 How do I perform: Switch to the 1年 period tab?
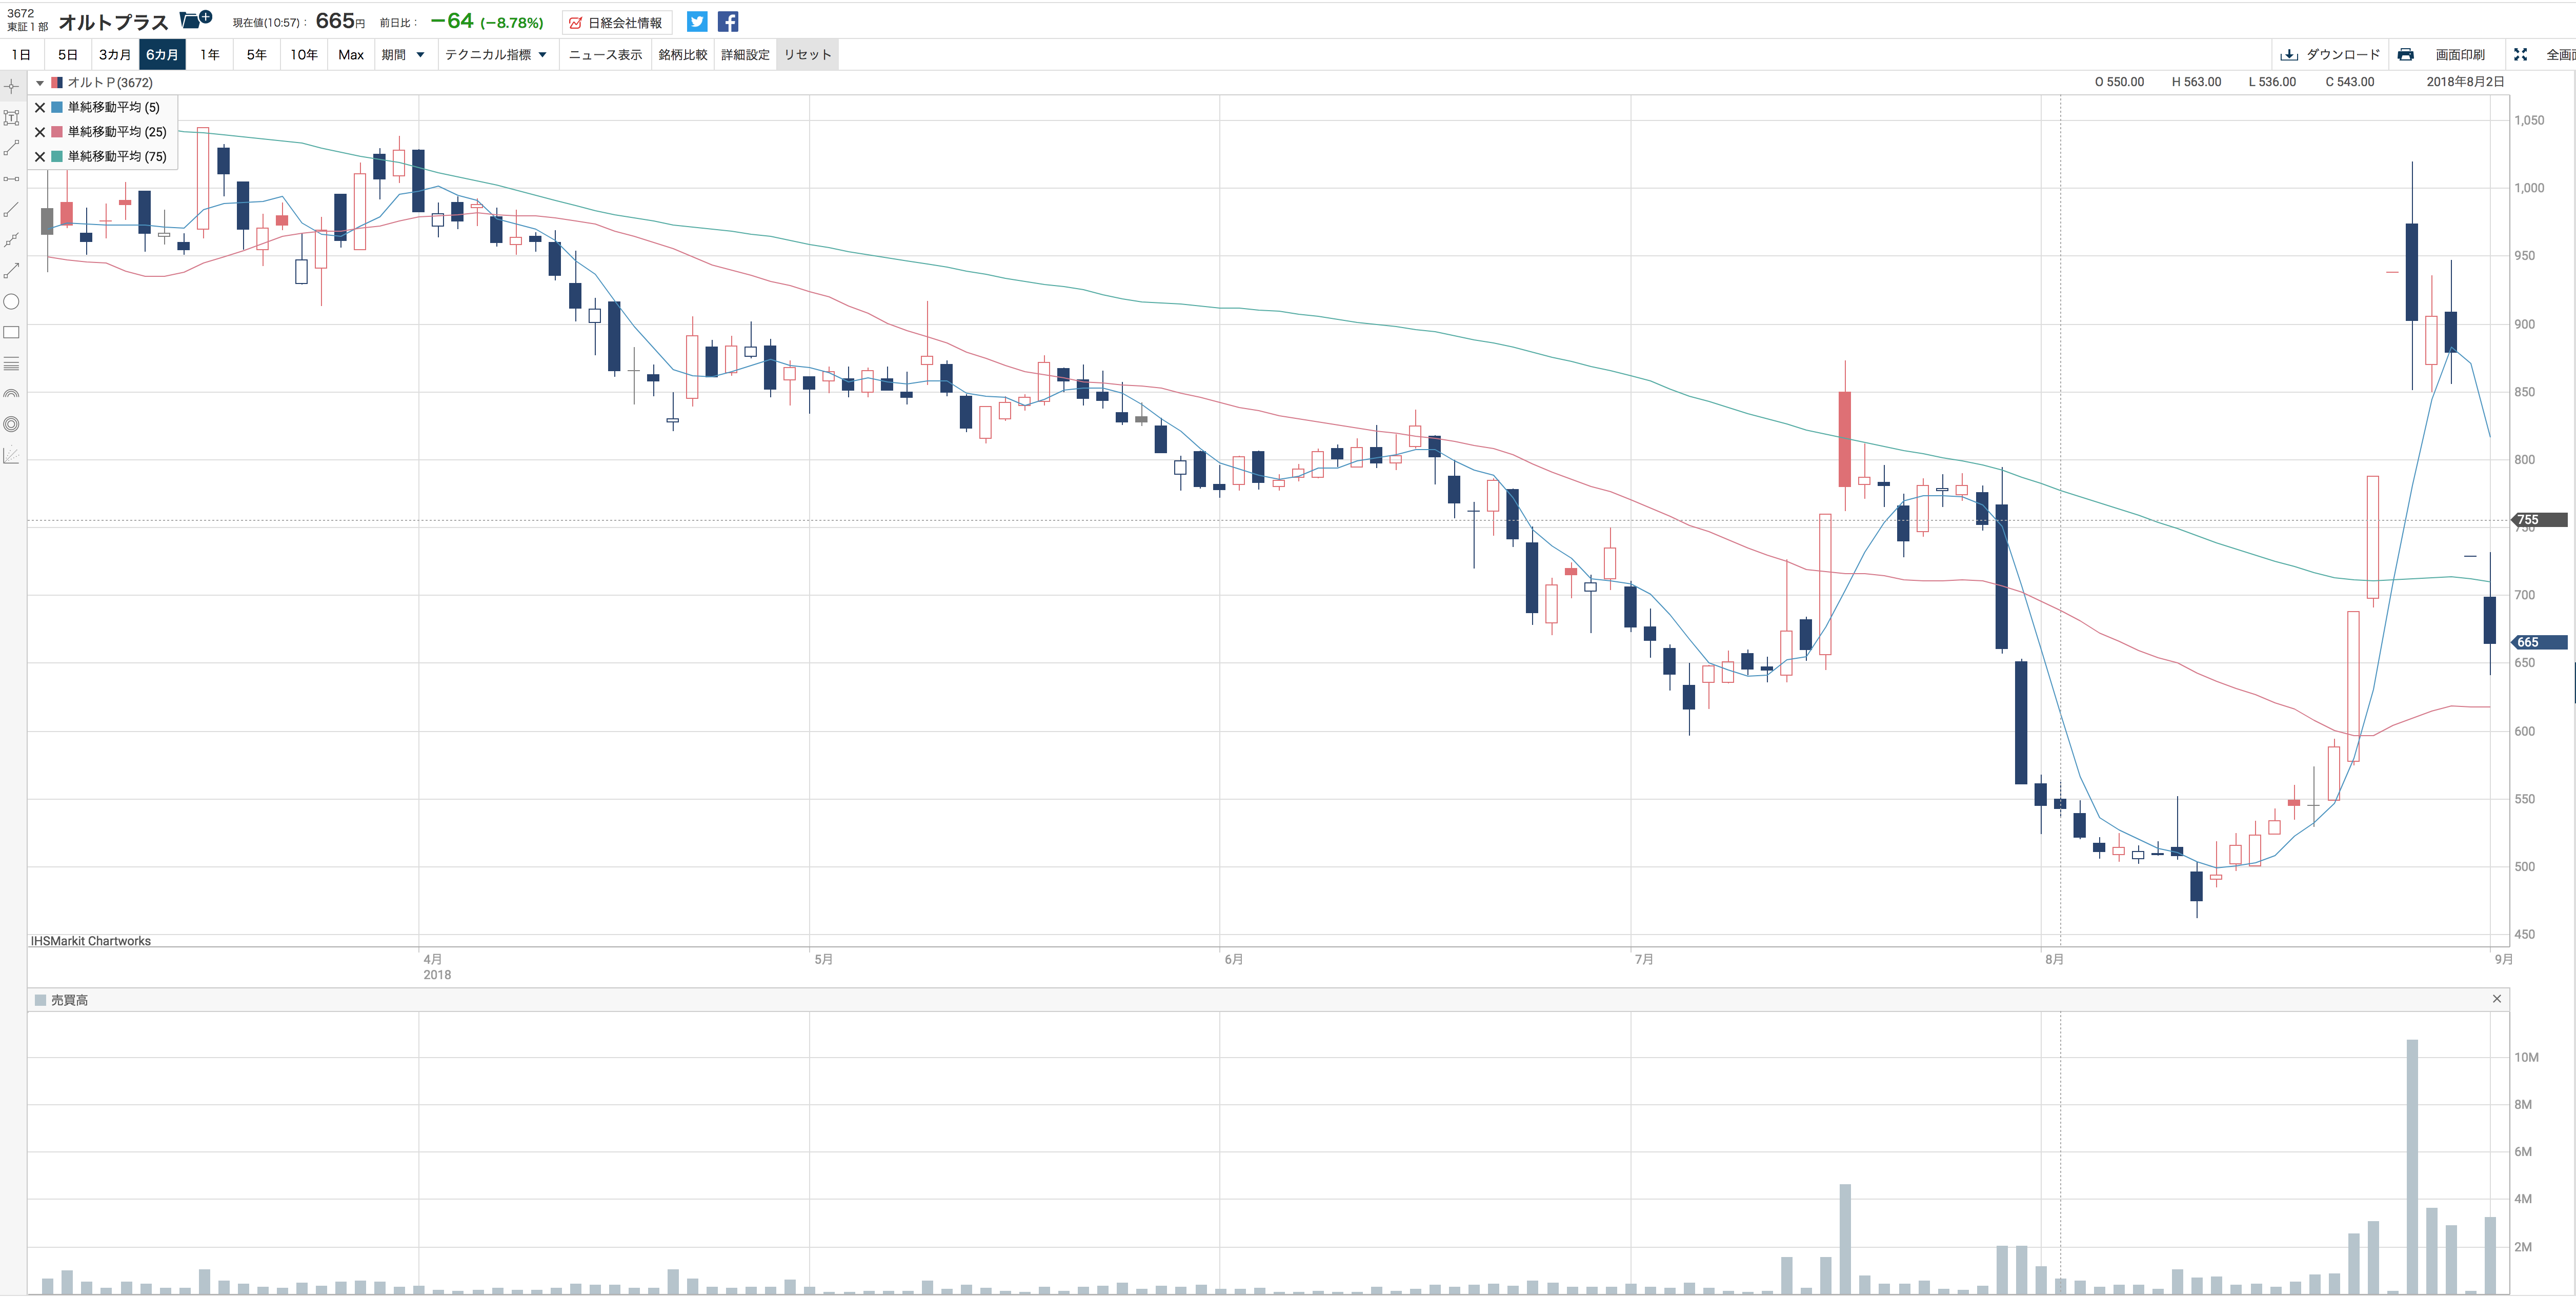point(209,55)
